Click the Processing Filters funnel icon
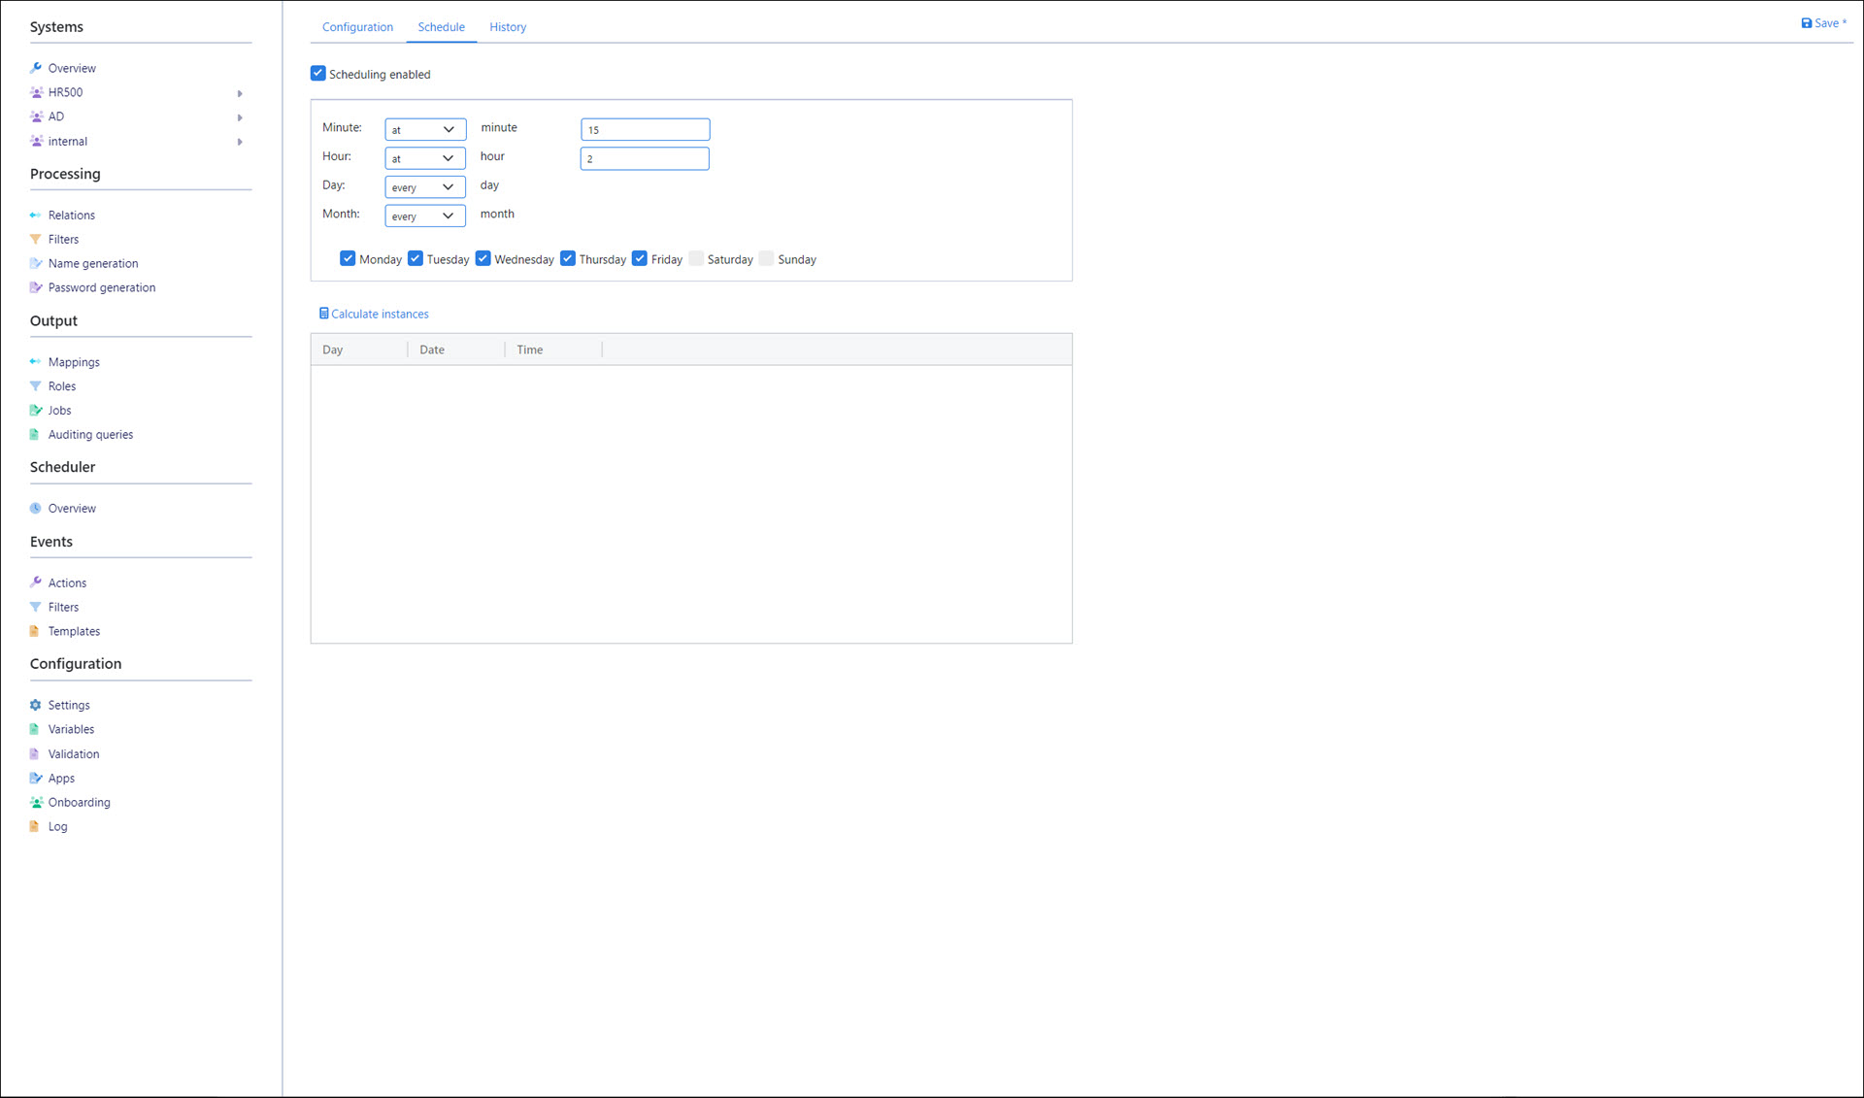The image size is (1864, 1098). [36, 239]
